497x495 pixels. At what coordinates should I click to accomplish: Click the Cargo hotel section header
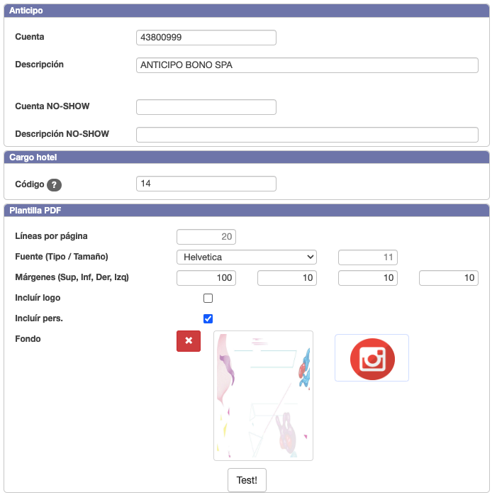point(247,157)
